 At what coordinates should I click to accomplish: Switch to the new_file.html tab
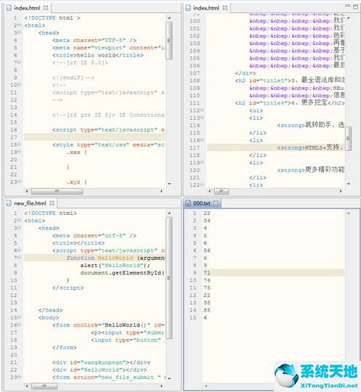click(30, 203)
